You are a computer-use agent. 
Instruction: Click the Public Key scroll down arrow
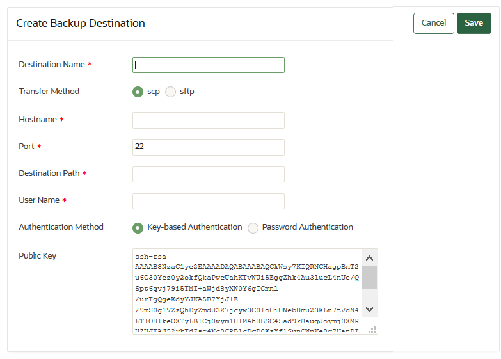pyautogui.click(x=369, y=309)
